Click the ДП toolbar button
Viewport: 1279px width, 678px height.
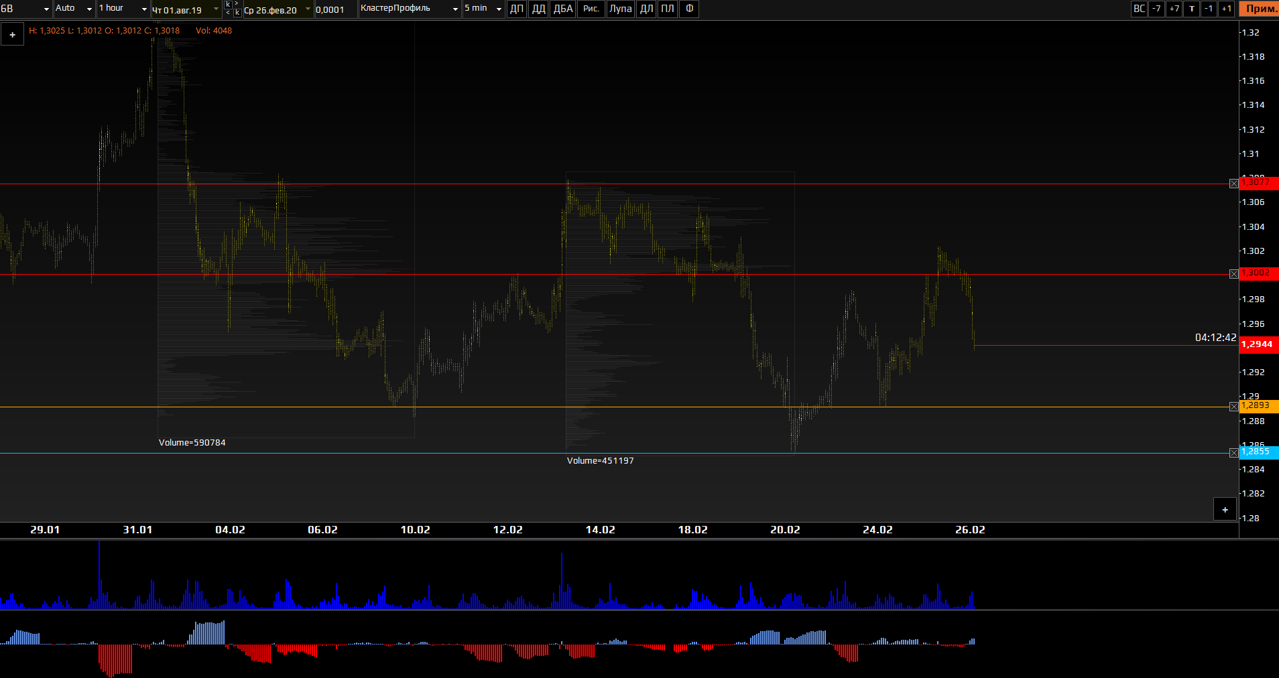[x=517, y=9]
